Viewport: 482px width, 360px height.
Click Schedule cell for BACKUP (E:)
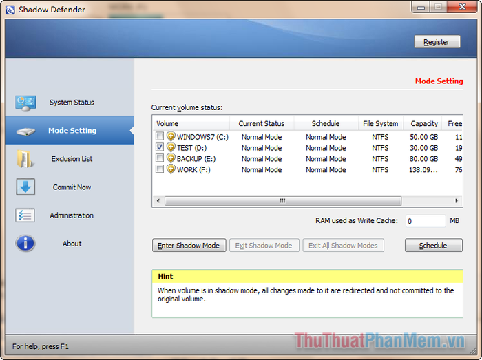pyautogui.click(x=326, y=159)
